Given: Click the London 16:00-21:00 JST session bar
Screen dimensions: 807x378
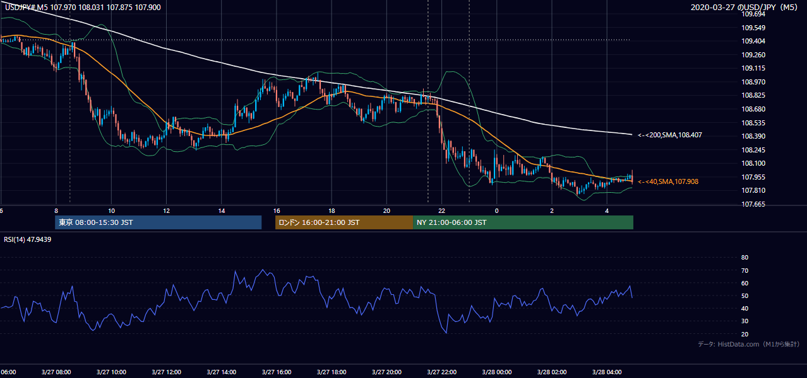Looking at the screenshot, I should [344, 222].
